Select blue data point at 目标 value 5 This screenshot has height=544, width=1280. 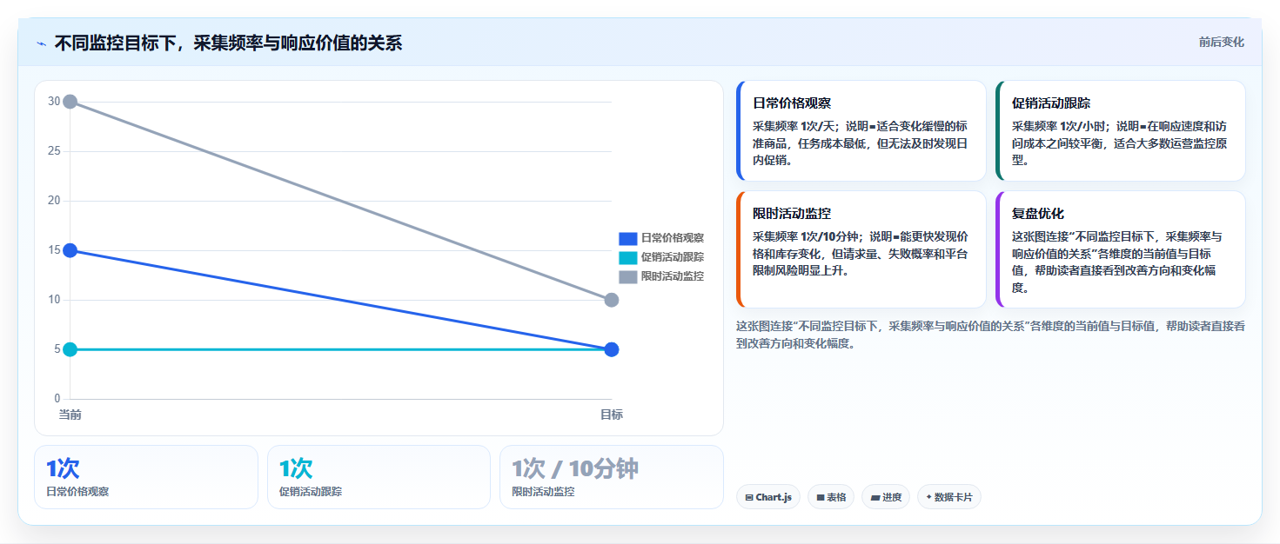[x=612, y=349]
